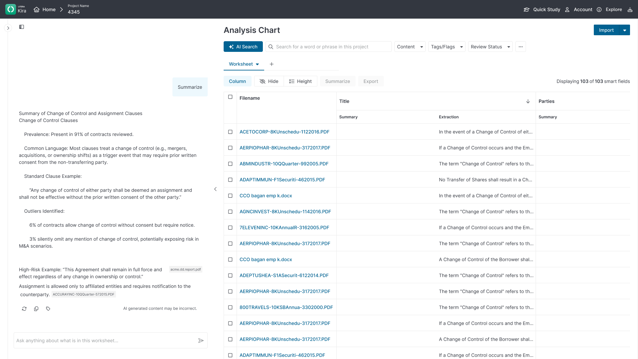The image size is (638, 359).
Task: Sort by the Title column arrow
Action: [528, 101]
